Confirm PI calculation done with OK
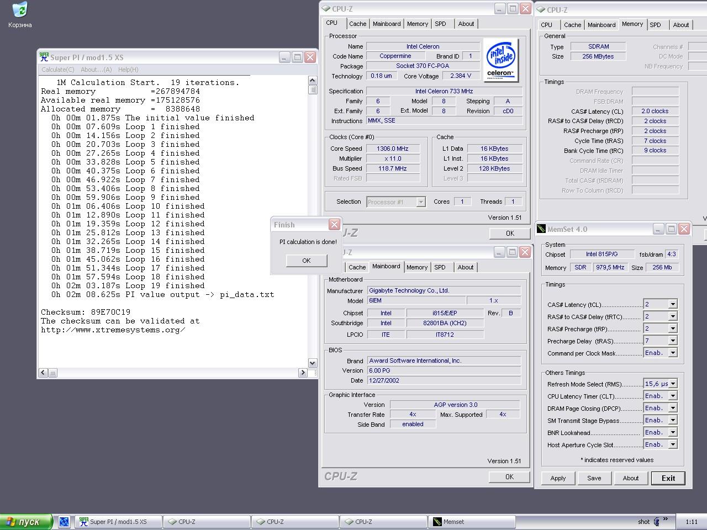 (307, 261)
